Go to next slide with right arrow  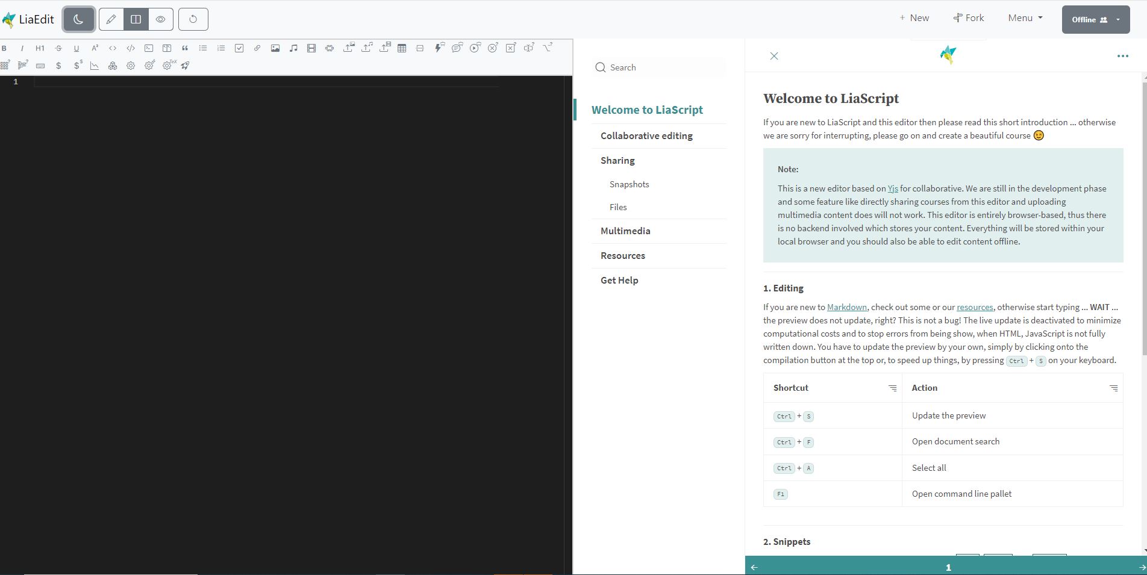(1142, 567)
